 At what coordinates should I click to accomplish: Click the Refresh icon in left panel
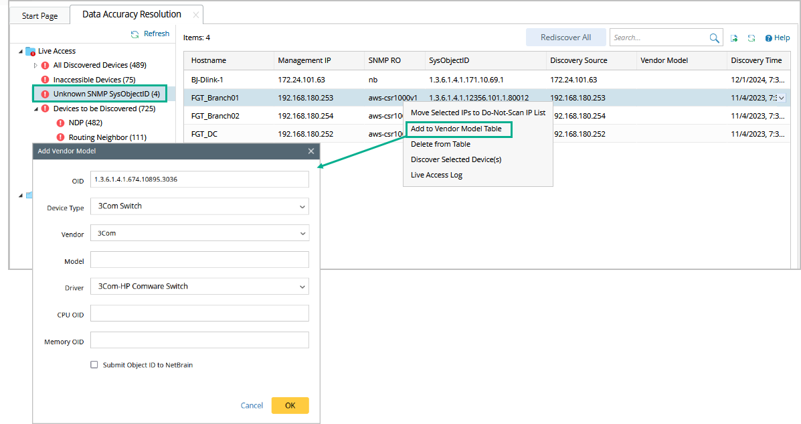pos(135,34)
